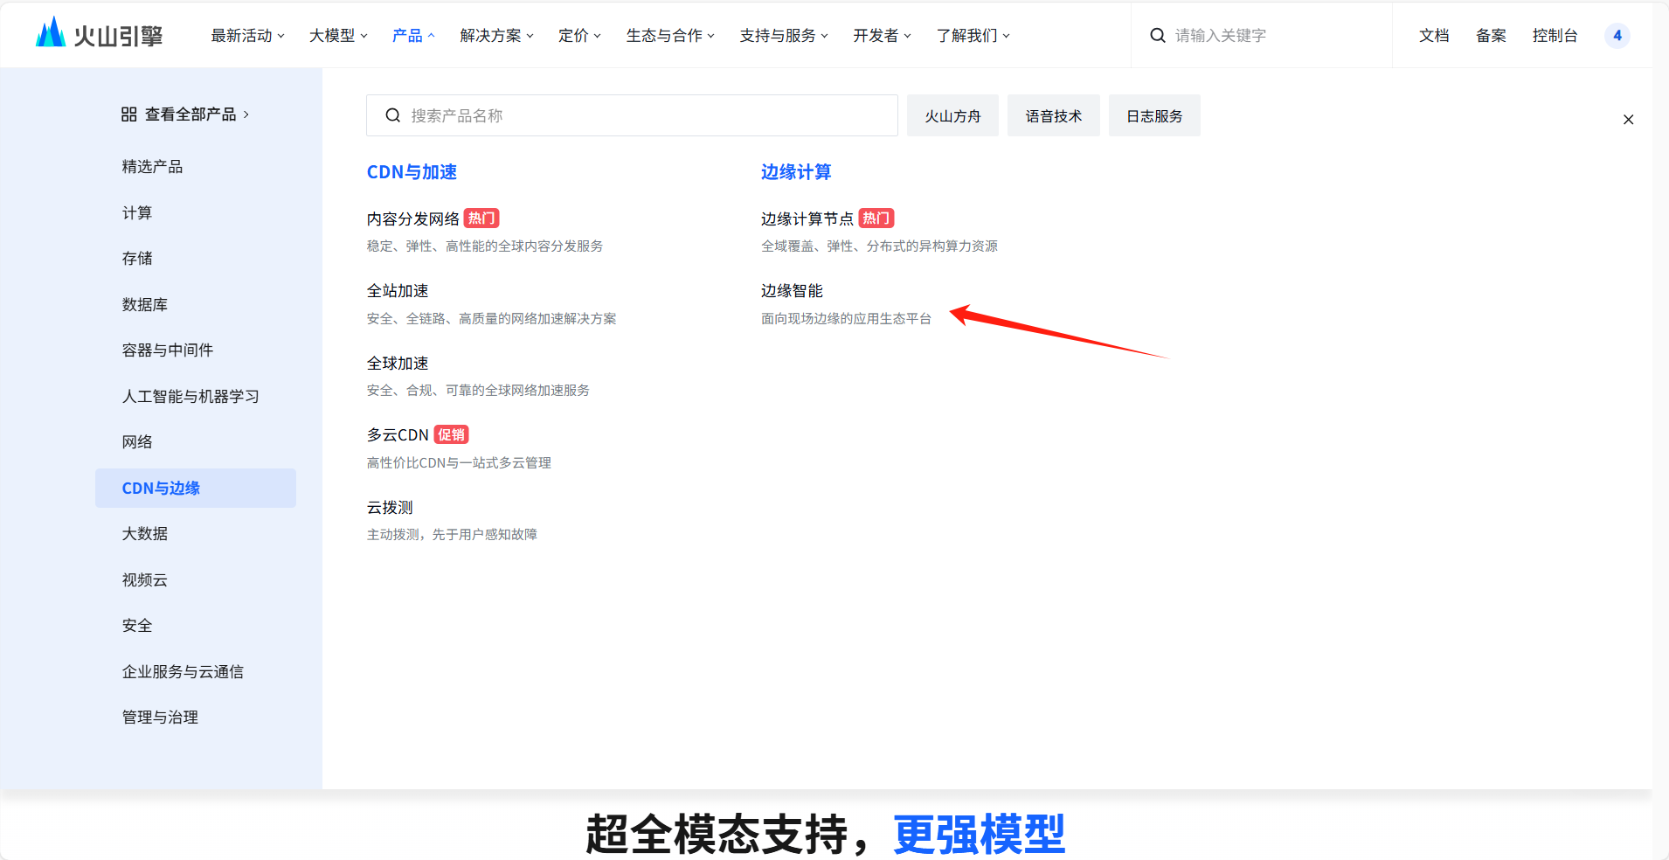The height and width of the screenshot is (860, 1669).
Task: Expand the 大模型 dropdown
Action: pyautogui.click(x=338, y=36)
